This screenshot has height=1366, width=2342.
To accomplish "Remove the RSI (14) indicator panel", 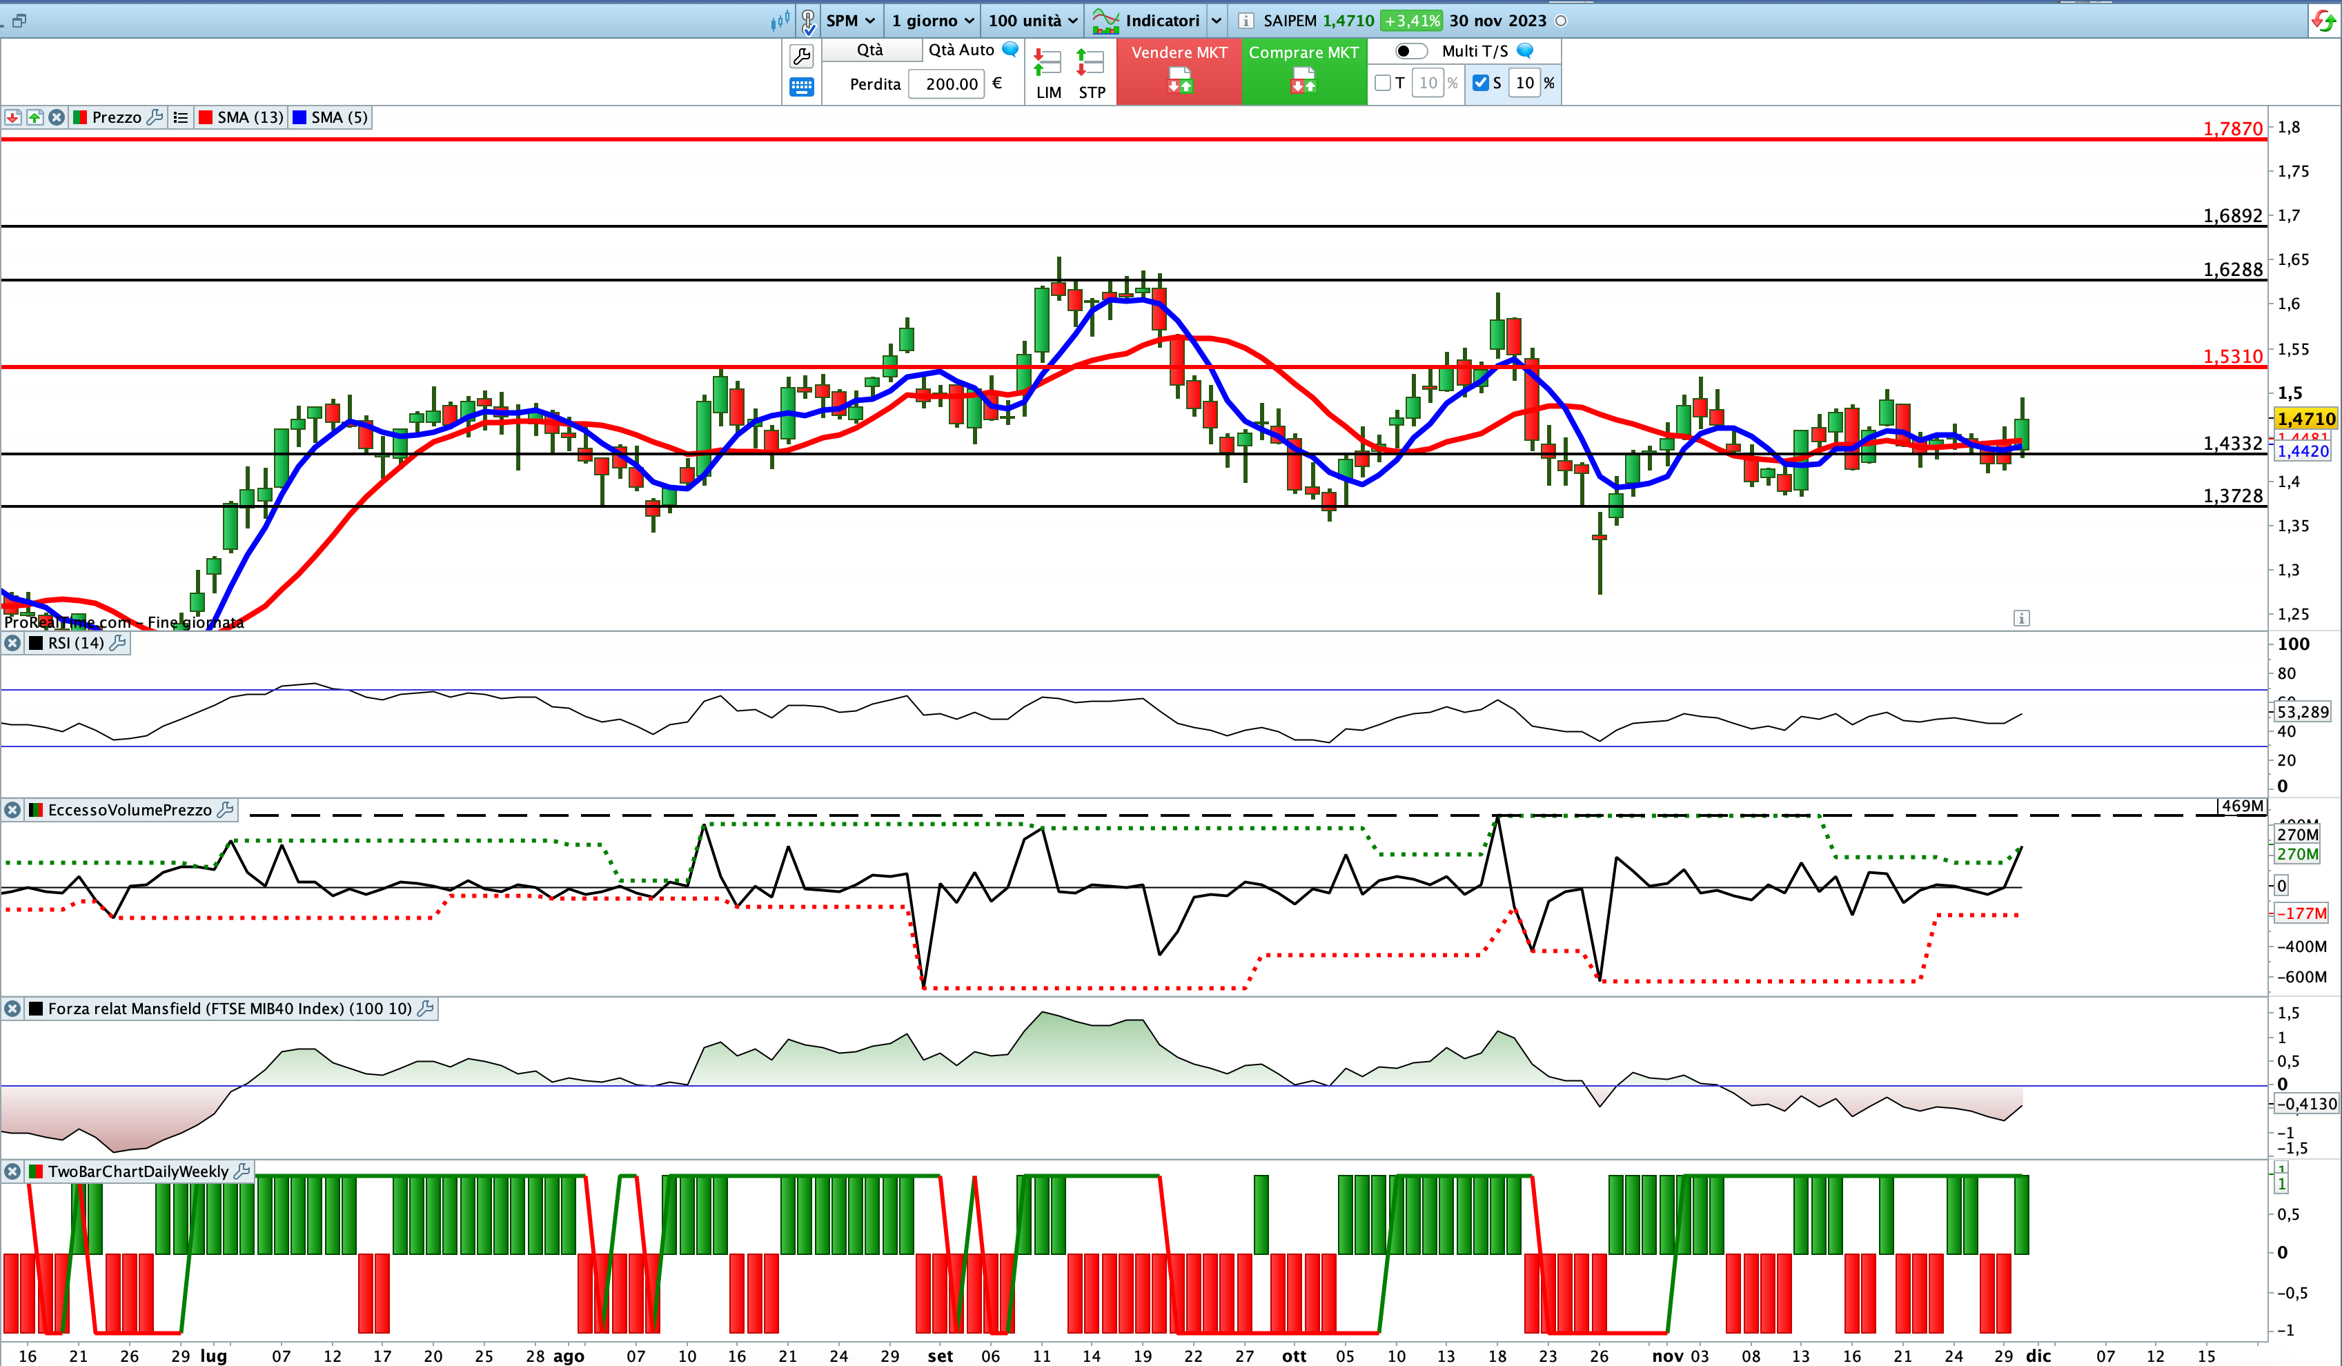I will pyautogui.click(x=13, y=643).
